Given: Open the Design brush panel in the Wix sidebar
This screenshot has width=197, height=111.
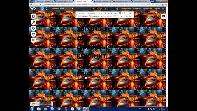Looking at the screenshot, I should pos(33,22).
